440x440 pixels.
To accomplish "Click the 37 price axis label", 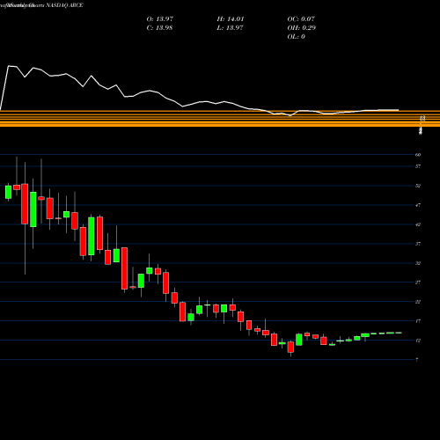I will [418, 244].
